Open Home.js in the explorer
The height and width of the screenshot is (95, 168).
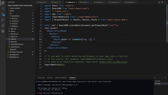click(x=14, y=24)
